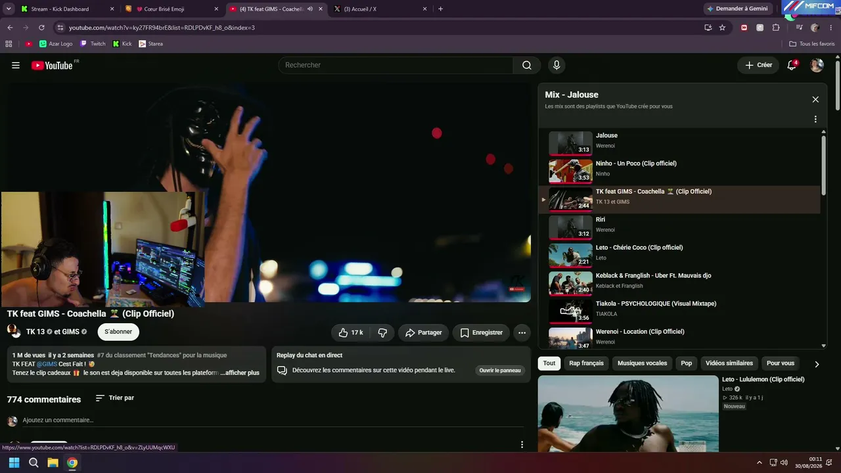Go back to previous page
This screenshot has width=841, height=473.
[10, 28]
